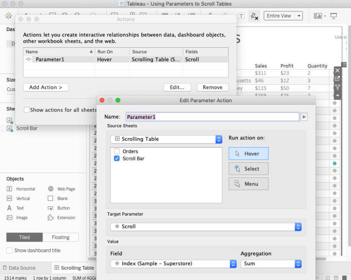Click the clear pin toolbar icon
This screenshot has height=280, width=351.
click(254, 16)
